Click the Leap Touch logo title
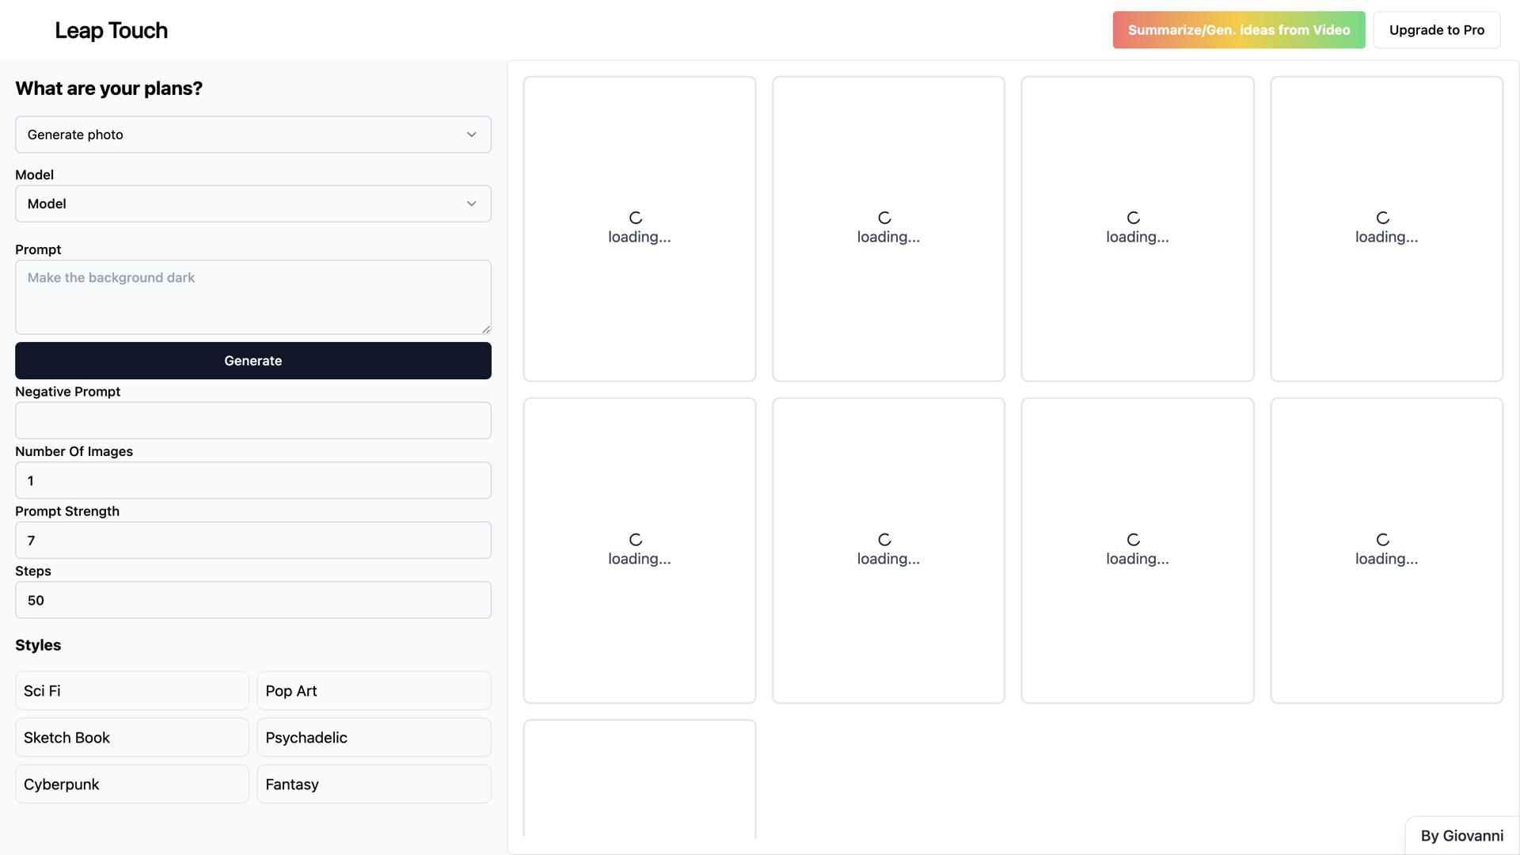Screen dimensions: 1520x855 [x=111, y=30]
